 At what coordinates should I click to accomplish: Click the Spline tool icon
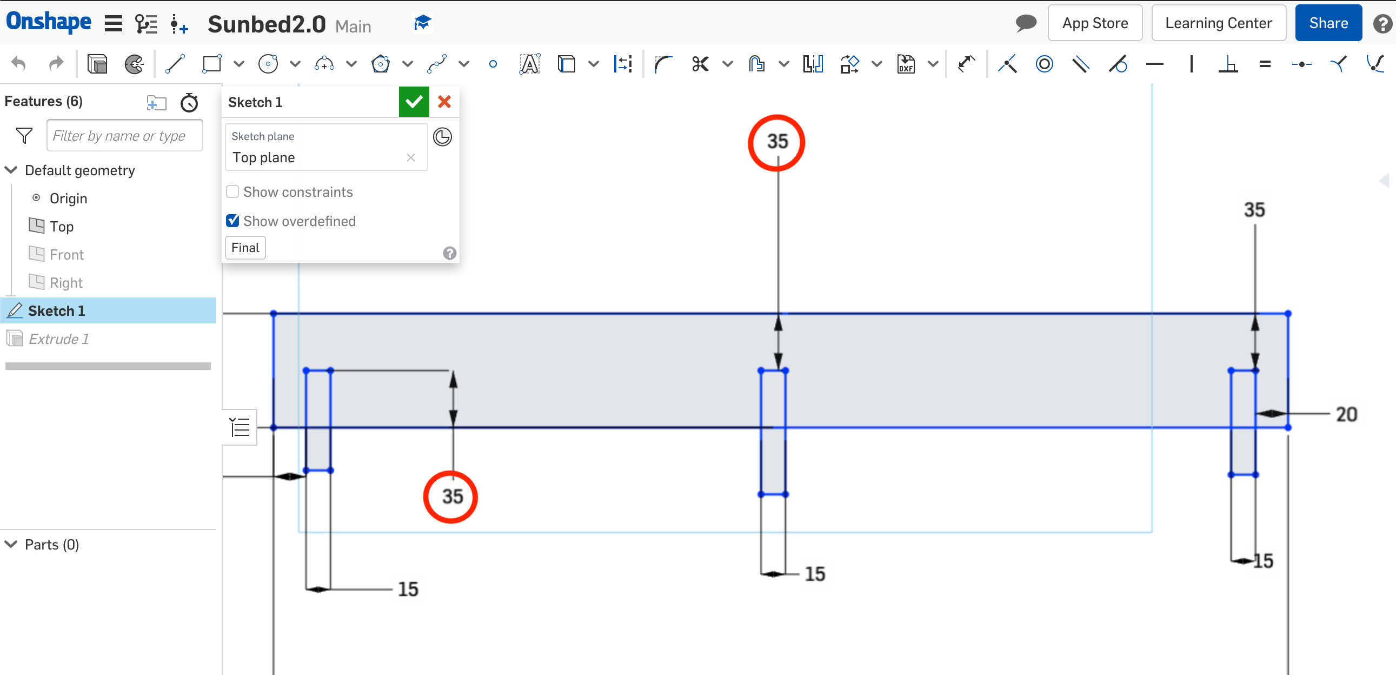point(438,62)
